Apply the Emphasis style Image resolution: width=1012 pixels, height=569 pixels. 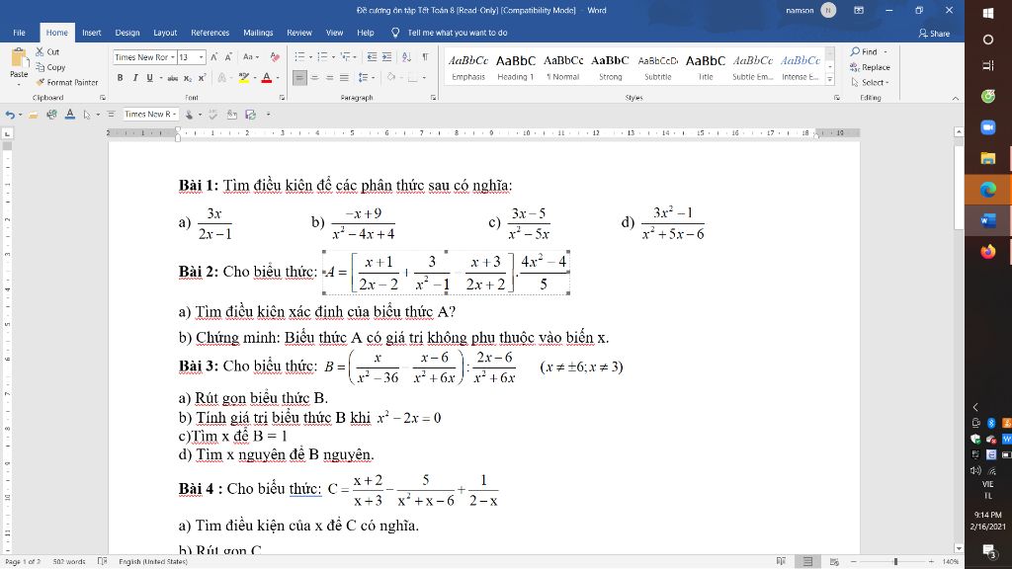click(x=467, y=66)
